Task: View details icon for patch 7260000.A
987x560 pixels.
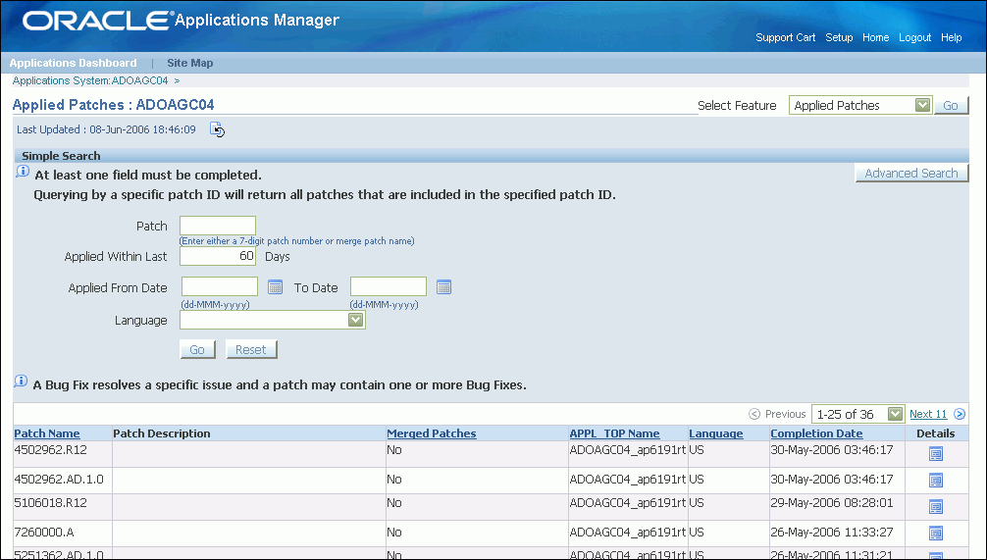Action: [936, 534]
